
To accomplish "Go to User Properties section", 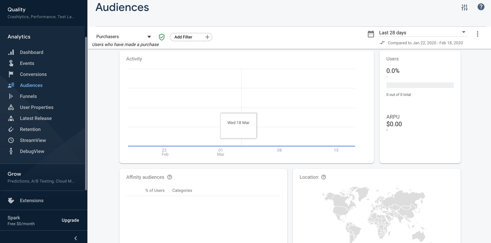I will pos(37,107).
